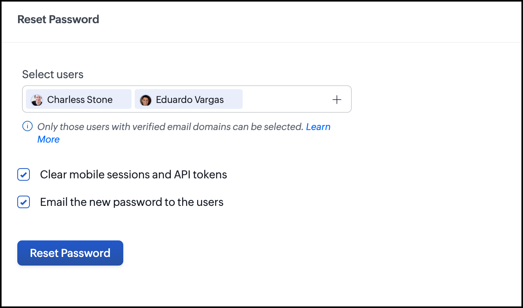Screen dimensions: 523x308
Task: Click the blue Reset Password button
Action: pyautogui.click(x=70, y=253)
